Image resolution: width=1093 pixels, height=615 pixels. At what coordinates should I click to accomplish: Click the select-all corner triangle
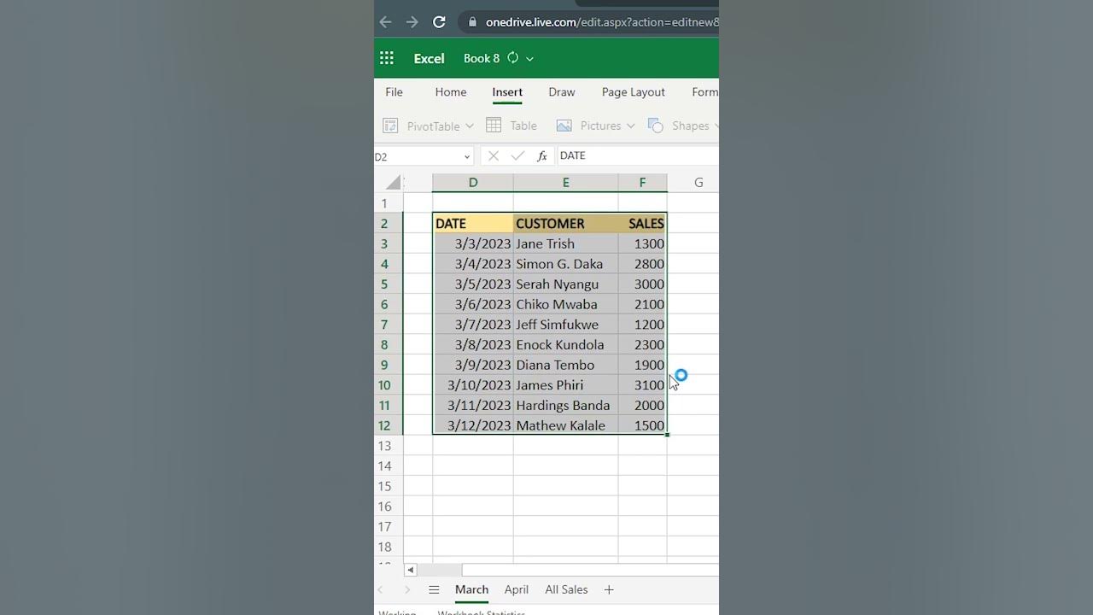point(393,182)
